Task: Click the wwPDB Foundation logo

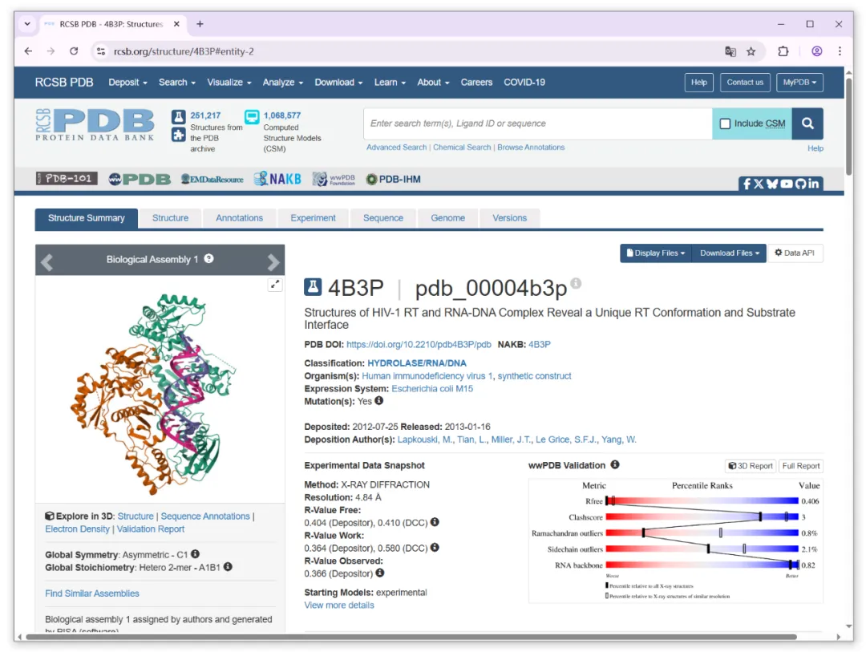Action: (334, 179)
